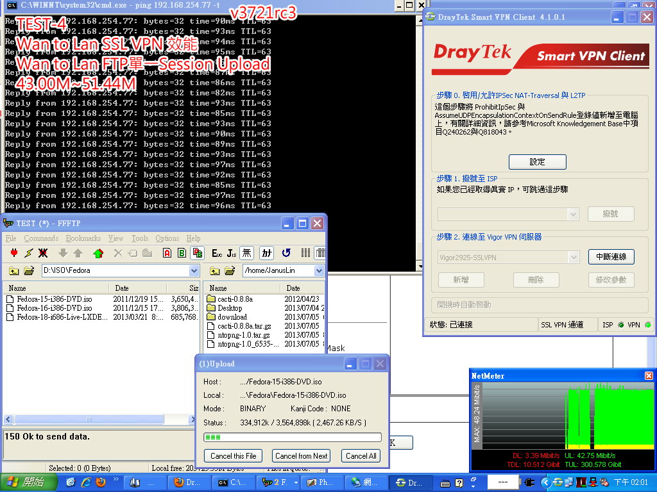Click the Quick Connect lightning icon

(x=28, y=252)
